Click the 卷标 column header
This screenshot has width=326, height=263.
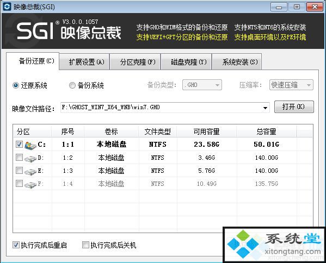tap(112, 131)
